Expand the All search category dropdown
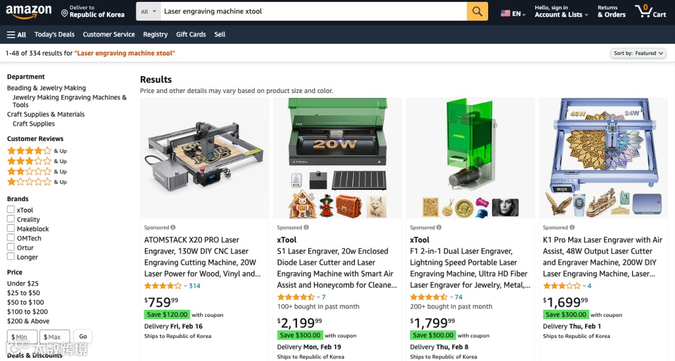Screen dimensions: 675x361 149,12
